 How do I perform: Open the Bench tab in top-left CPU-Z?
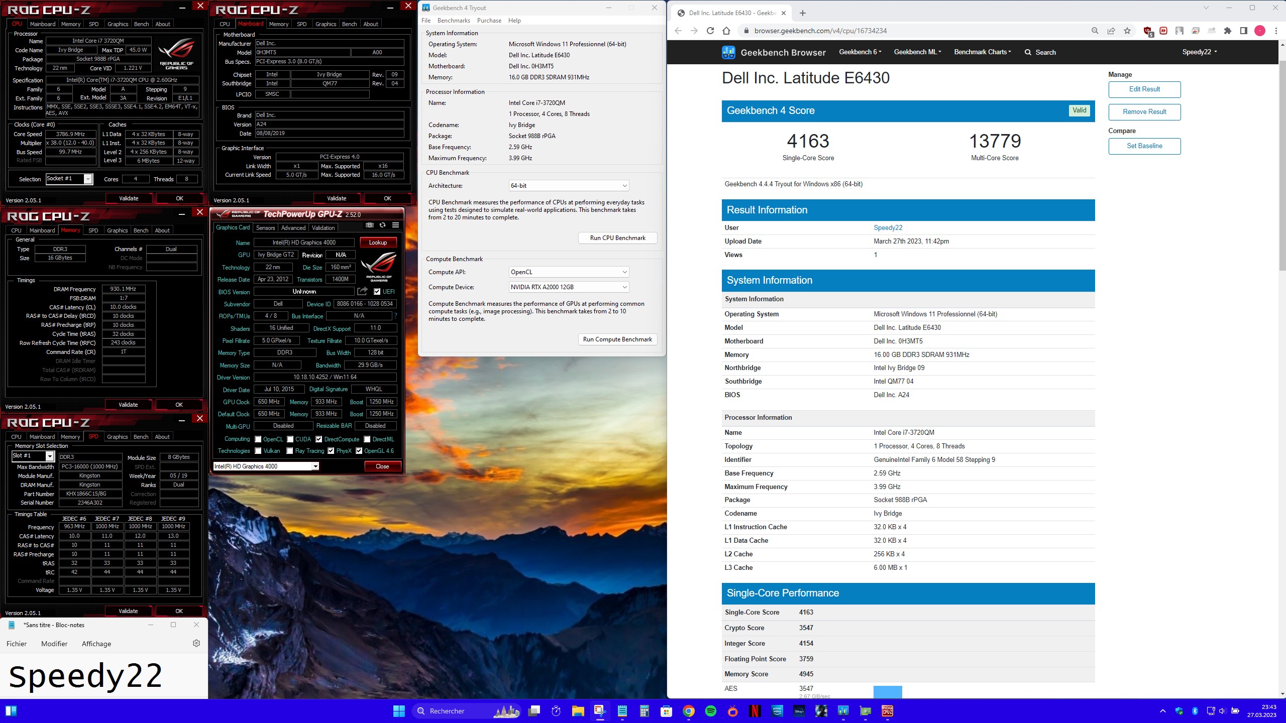[x=141, y=24]
